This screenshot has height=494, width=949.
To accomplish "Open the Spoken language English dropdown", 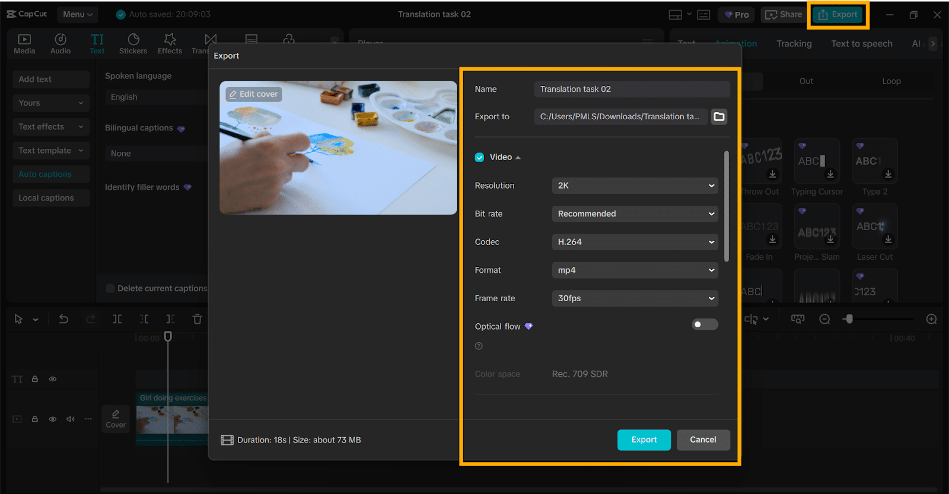I will click(x=156, y=97).
